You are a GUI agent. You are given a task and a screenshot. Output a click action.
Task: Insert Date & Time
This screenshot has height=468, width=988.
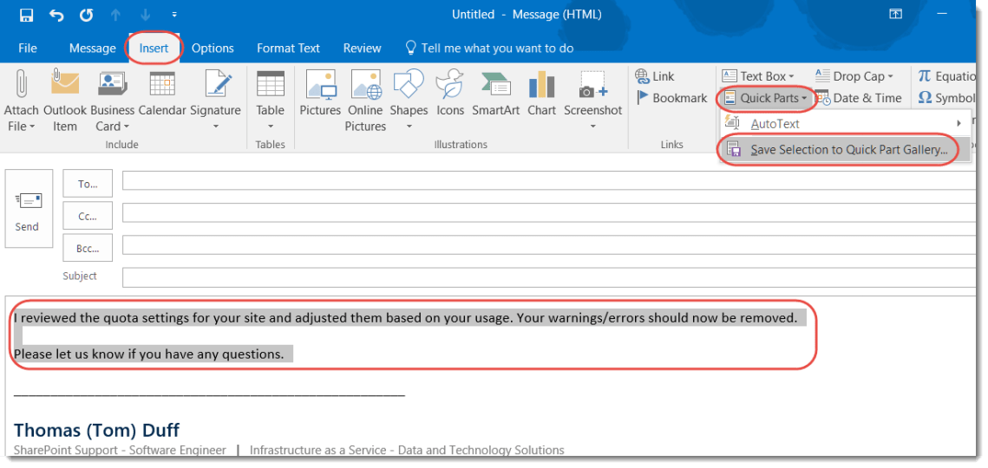click(858, 98)
